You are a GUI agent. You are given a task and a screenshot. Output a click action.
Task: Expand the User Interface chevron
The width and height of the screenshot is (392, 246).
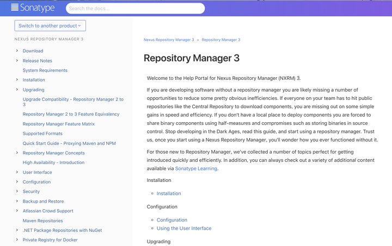(x=17, y=172)
